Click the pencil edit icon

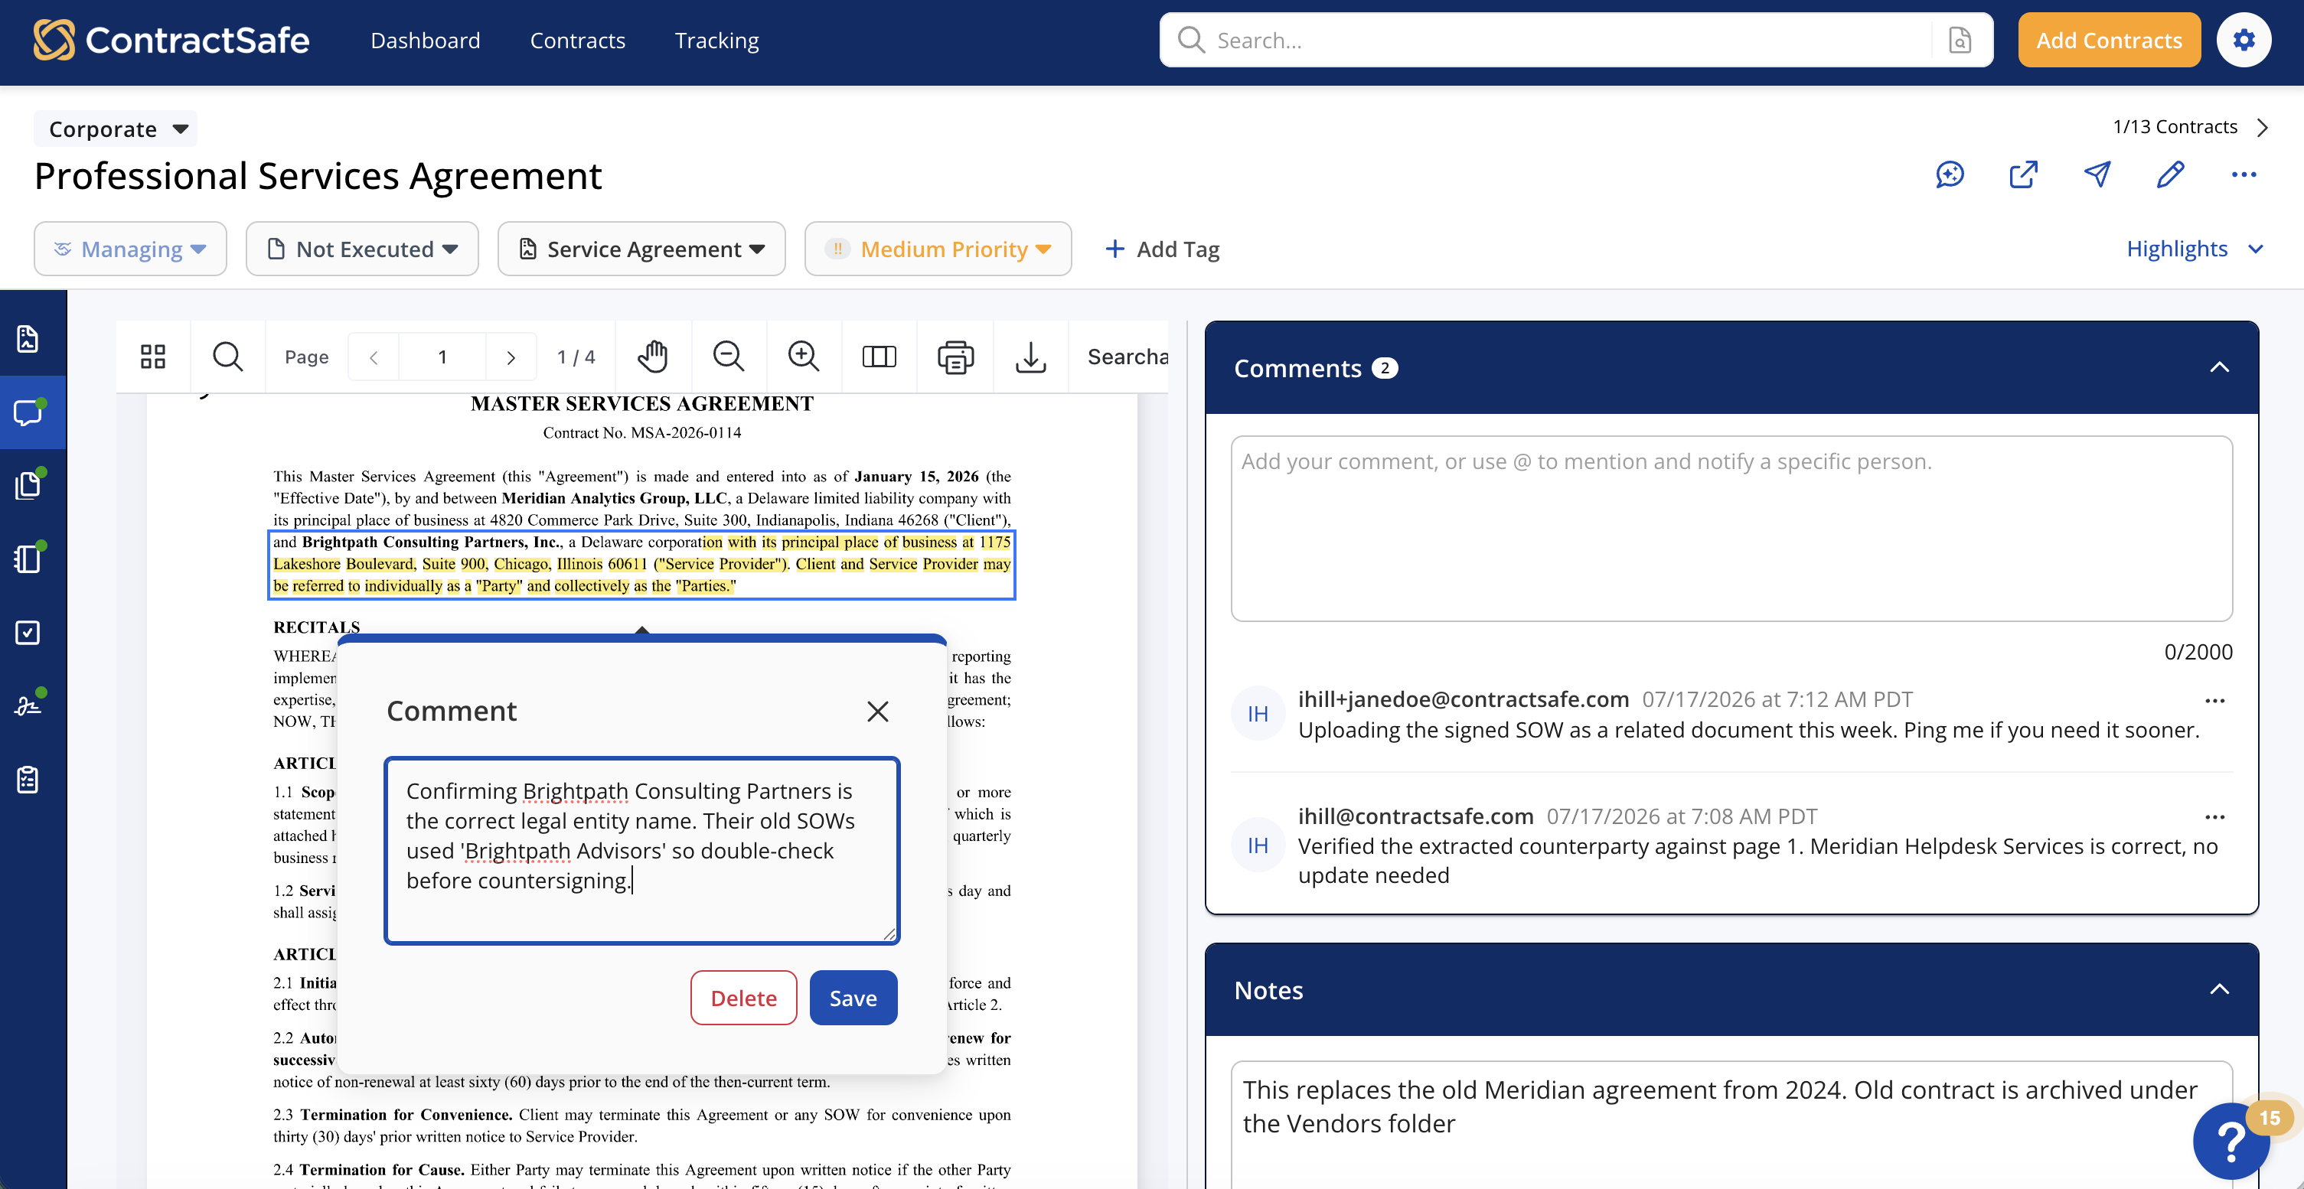(2170, 174)
